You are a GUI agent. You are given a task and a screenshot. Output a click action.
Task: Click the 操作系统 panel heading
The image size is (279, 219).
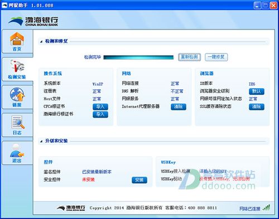tap(53, 74)
